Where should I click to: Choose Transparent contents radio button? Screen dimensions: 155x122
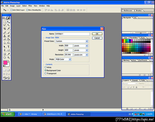(45, 73)
